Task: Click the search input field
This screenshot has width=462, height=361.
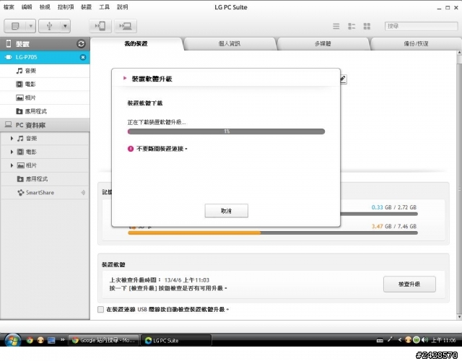Action: [421, 26]
